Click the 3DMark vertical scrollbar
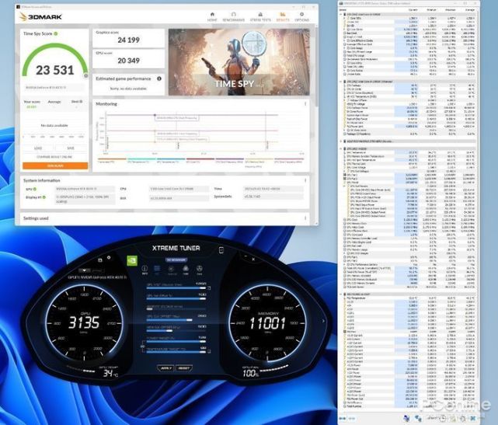Screen dimensions: 498x425 coord(315,67)
